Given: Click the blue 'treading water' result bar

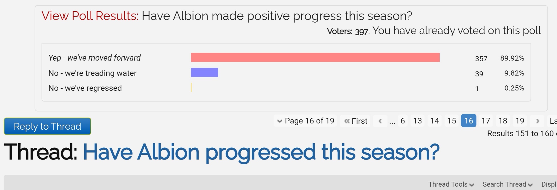Looking at the screenshot, I should pyautogui.click(x=205, y=72).
